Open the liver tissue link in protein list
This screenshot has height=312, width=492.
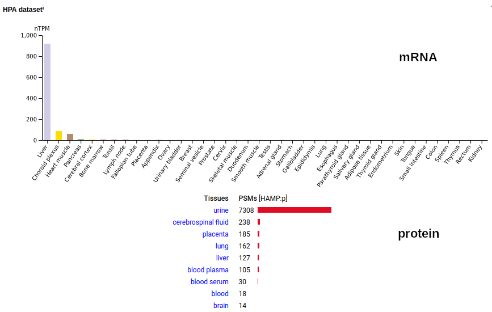click(222, 258)
